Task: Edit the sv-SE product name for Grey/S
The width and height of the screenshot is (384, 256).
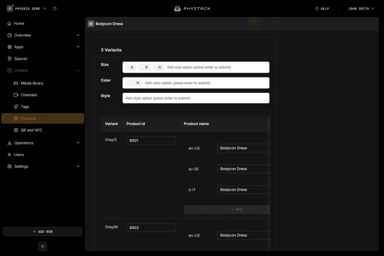Action: click(x=243, y=169)
